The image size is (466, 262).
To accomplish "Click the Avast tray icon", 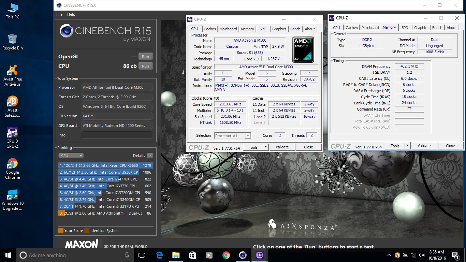I will point(397,255).
